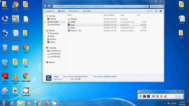189x106 pixels.
Task: Click the CamStudio record button
Action: (x=141, y=96)
